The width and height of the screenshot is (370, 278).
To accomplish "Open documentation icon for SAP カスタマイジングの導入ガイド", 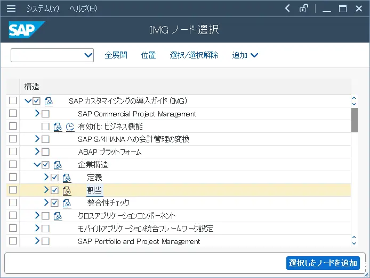I will tap(49, 101).
